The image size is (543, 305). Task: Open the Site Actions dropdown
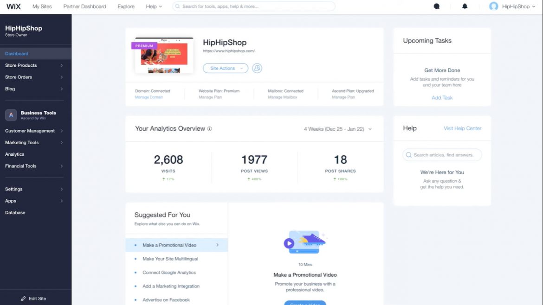click(225, 68)
